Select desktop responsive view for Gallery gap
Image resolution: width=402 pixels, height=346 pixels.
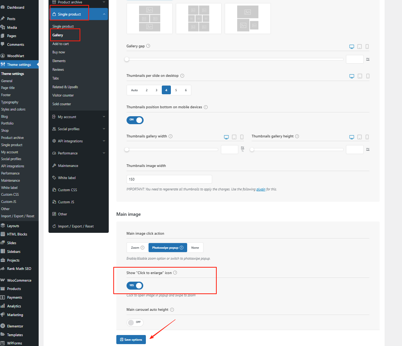[x=351, y=46]
